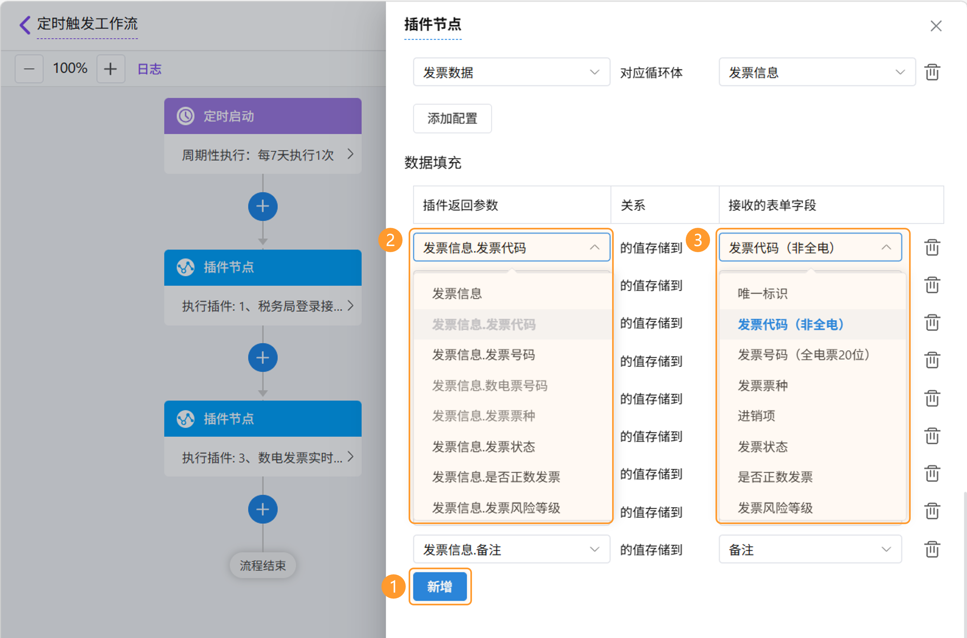The image size is (967, 638).
Task: Select 发票信息.发票号码 from the list
Action: [483, 355]
